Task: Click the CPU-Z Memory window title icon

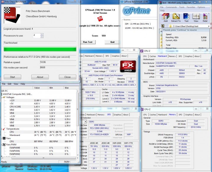Action: [x=142, y=109]
